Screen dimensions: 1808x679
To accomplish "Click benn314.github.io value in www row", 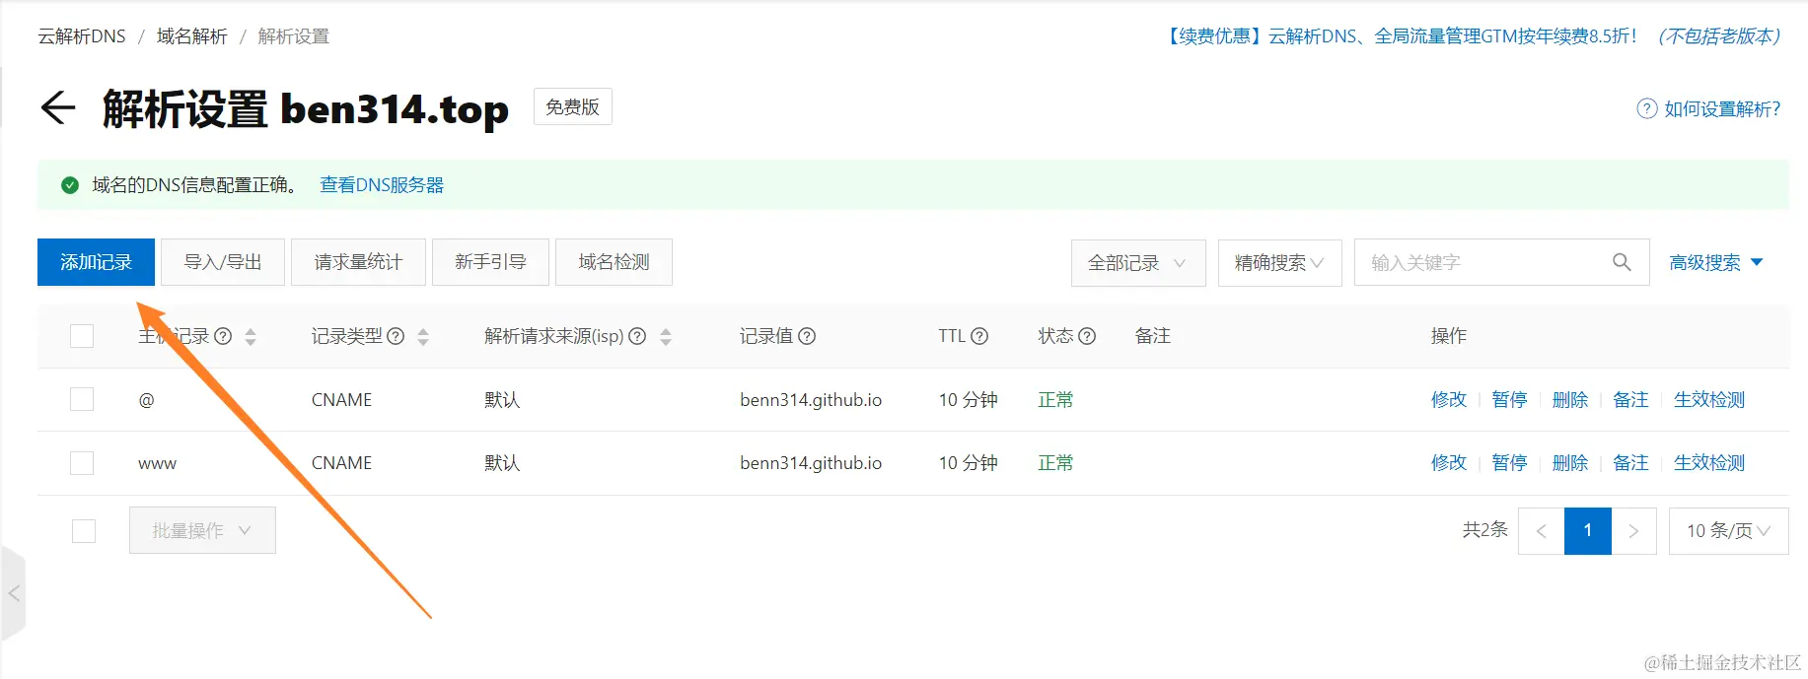I will (811, 462).
